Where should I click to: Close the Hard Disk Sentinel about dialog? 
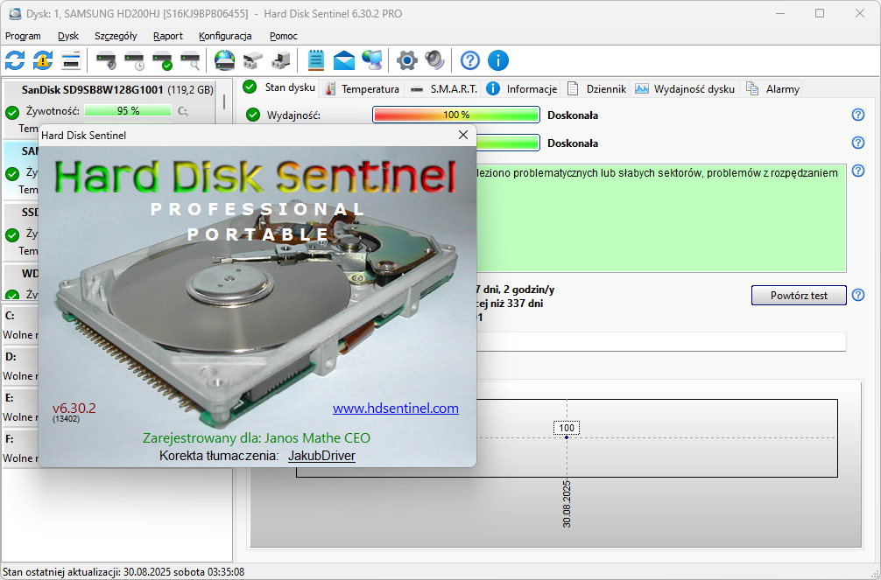pos(463,135)
